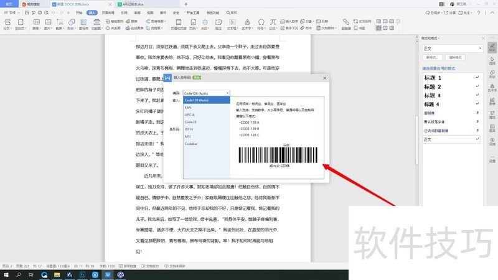Click the Windows Start button
Screen dimensions: 498x280
point(6,275)
